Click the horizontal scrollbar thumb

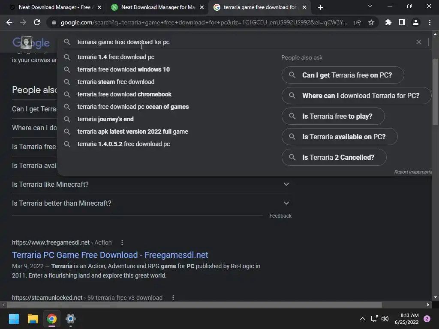pos(195,305)
